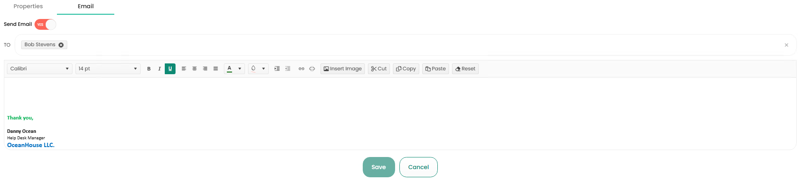The height and width of the screenshot is (179, 807).
Task: Select the Email tab
Action: coord(85,6)
